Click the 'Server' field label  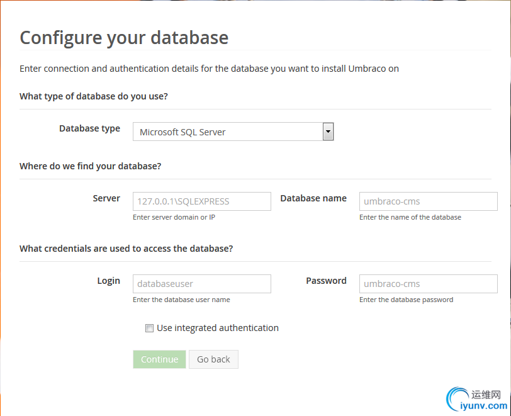[x=106, y=198]
